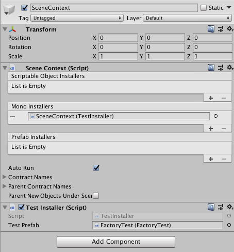Open Transform component help reference icon
The height and width of the screenshot is (252, 234).
[211, 29]
